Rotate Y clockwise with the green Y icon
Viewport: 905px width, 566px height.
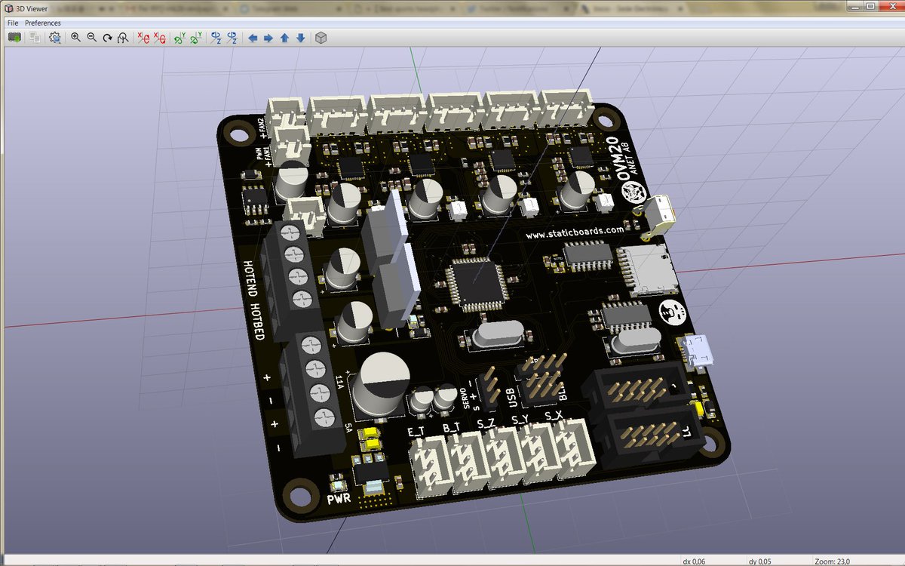point(179,37)
